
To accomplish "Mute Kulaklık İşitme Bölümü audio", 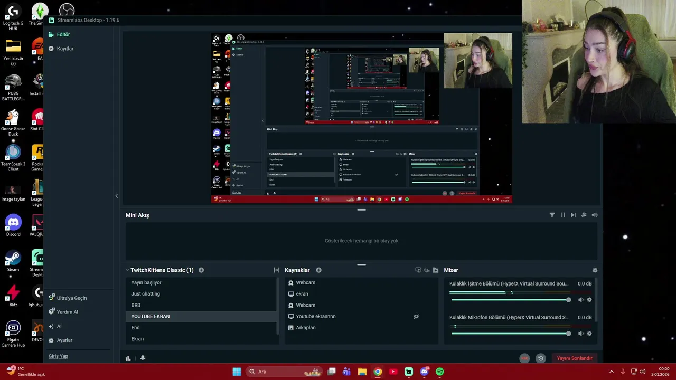I will (581, 300).
